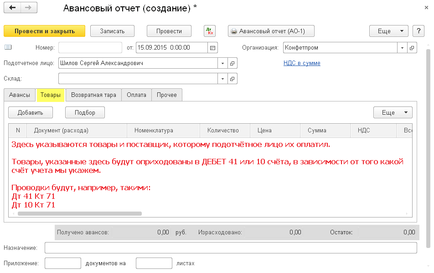Click the back navigation arrow
Viewport: 434px width, 273px height.
coord(12,8)
